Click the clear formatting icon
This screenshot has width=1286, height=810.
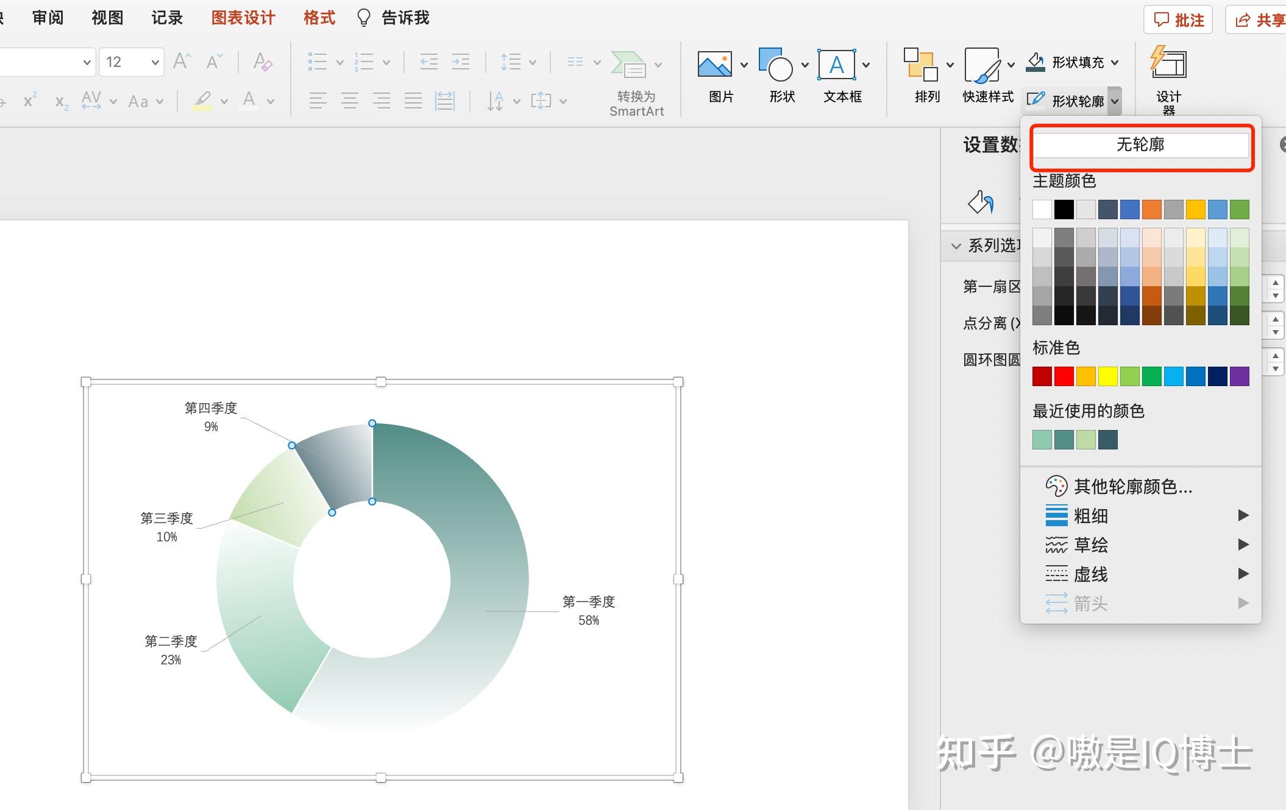(x=263, y=62)
